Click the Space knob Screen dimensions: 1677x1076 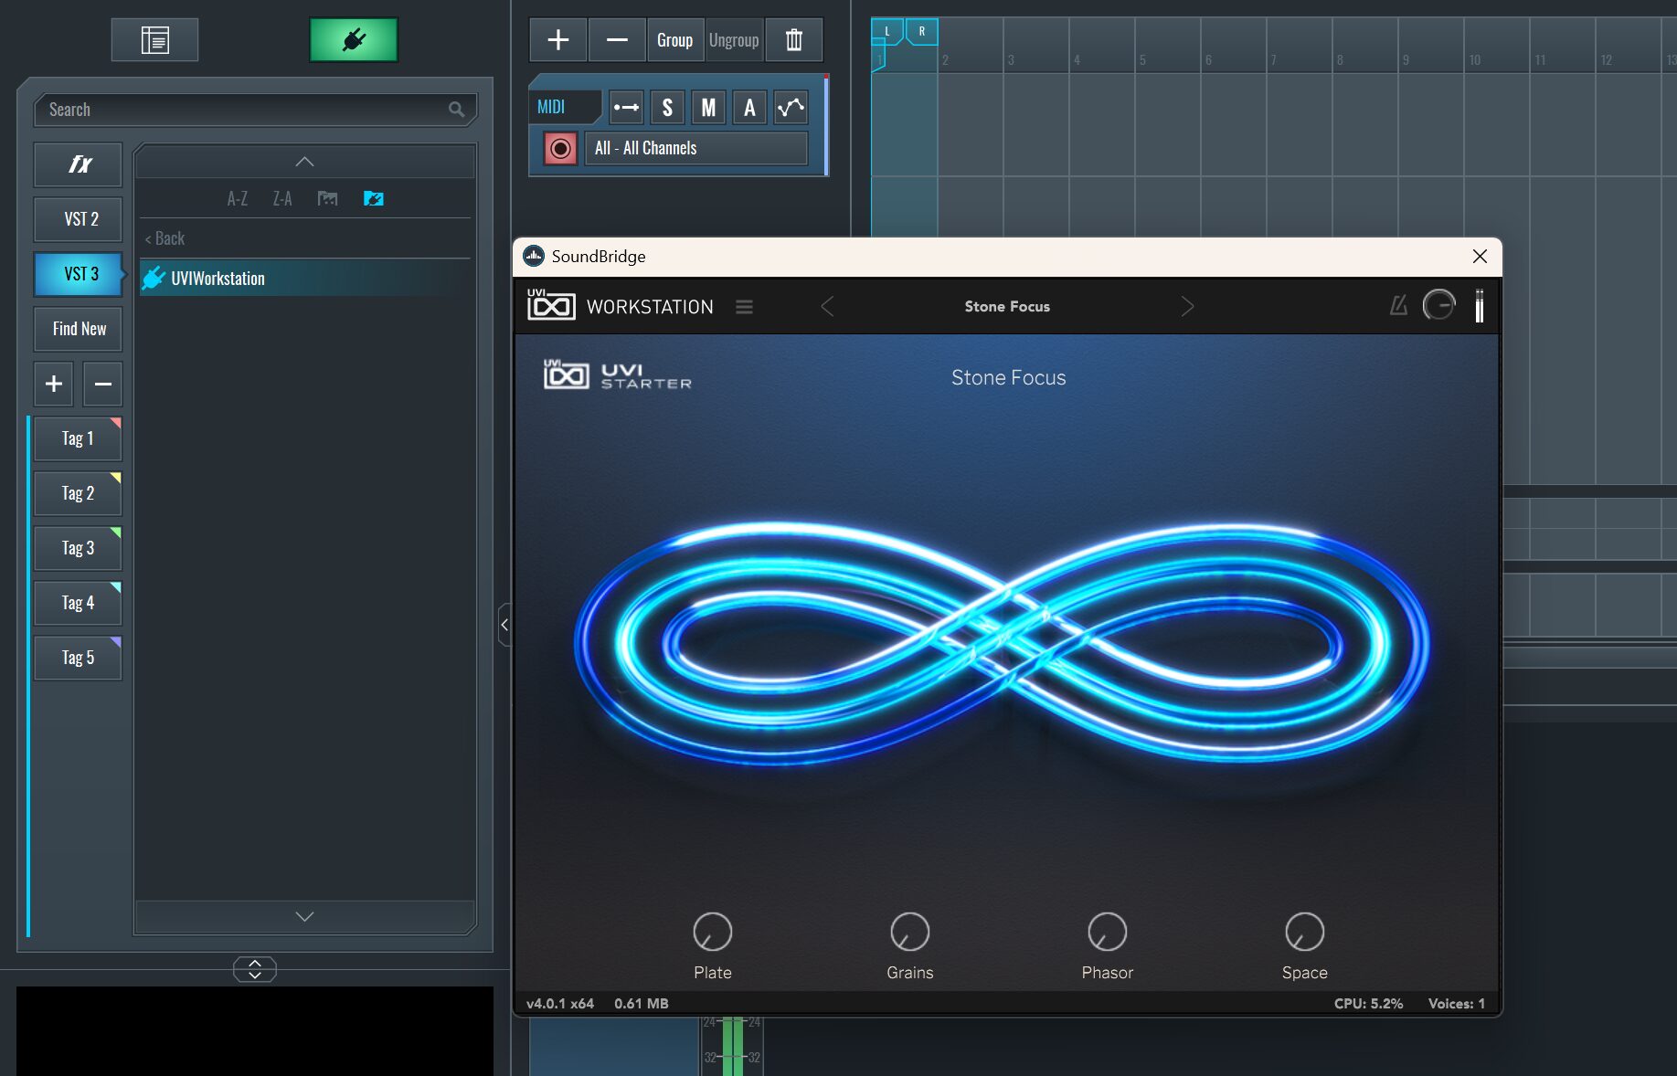click(1305, 932)
